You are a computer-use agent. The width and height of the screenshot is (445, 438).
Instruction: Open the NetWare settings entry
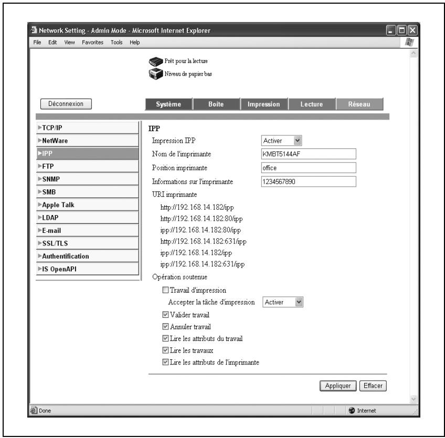[88, 141]
